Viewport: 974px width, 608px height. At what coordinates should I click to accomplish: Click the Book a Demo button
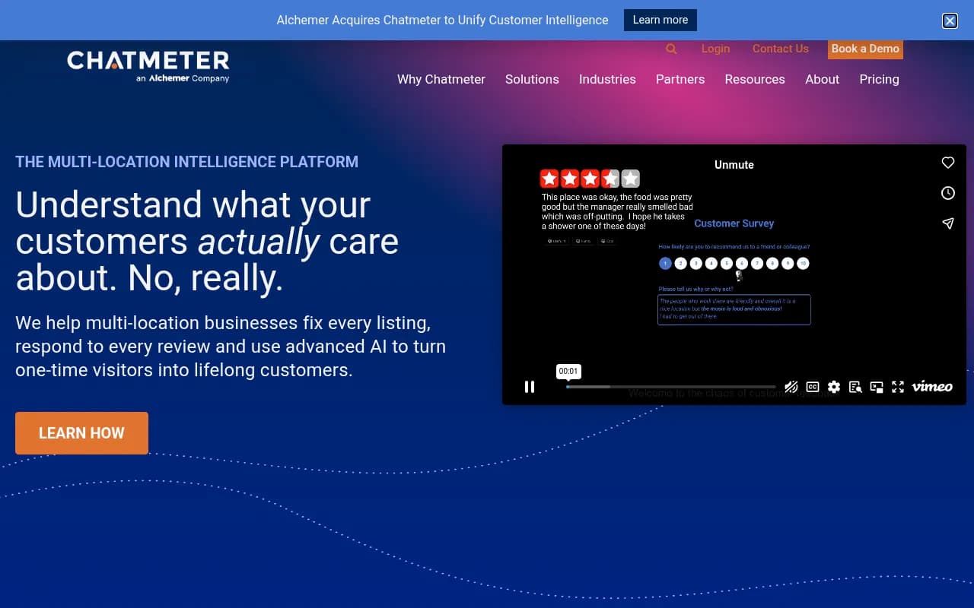click(865, 49)
